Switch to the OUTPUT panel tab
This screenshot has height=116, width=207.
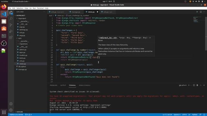coord(63,85)
